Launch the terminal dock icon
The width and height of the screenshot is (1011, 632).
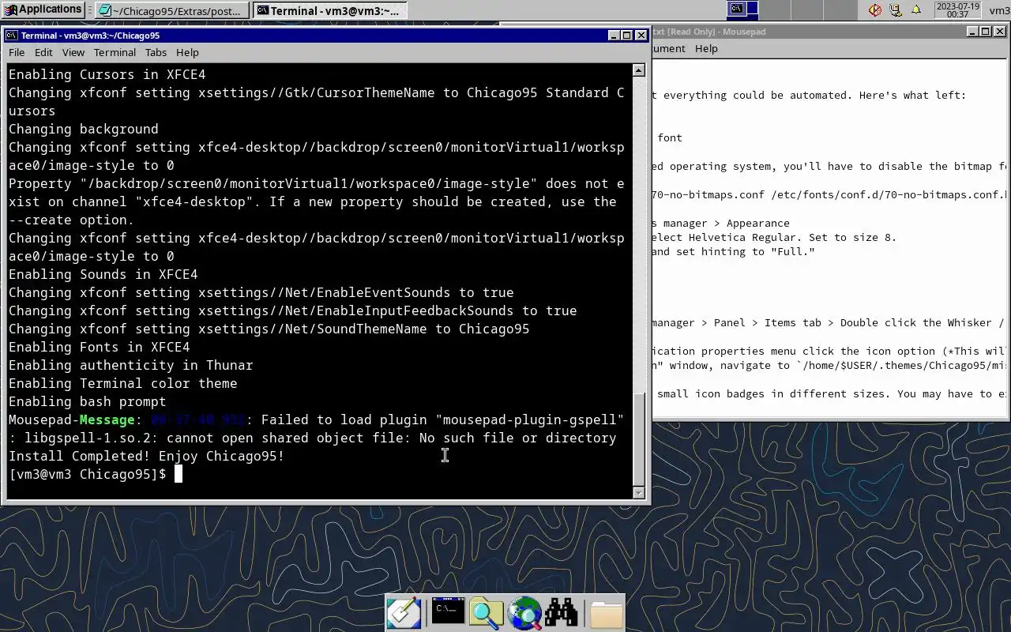tap(448, 611)
